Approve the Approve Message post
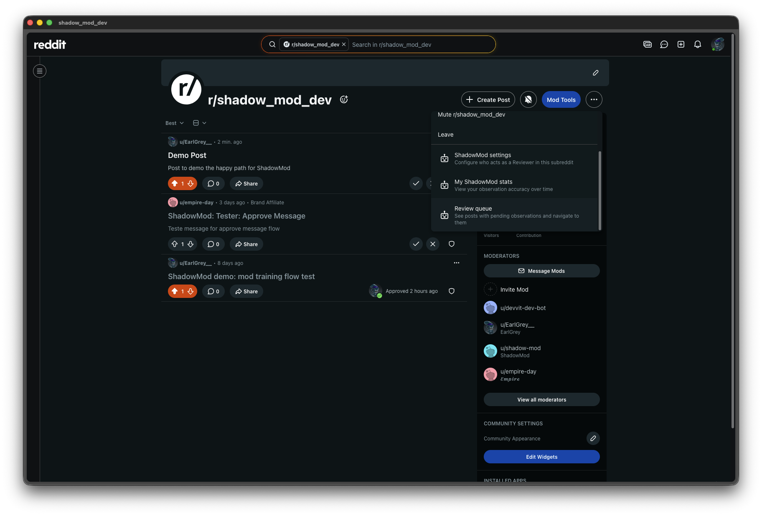Screen dimensions: 762x516 [x=416, y=244]
